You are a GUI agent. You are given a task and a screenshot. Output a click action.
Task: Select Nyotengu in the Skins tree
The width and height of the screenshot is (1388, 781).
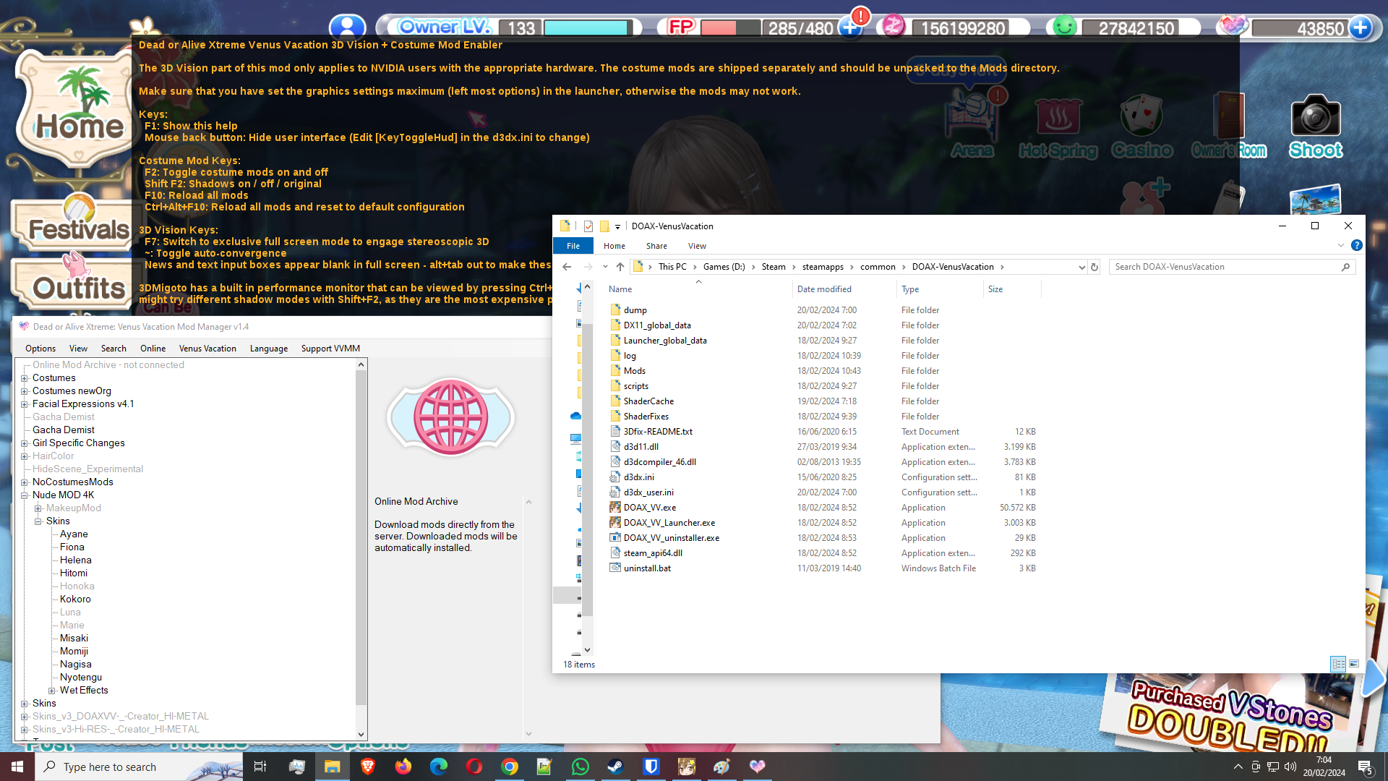(x=81, y=678)
